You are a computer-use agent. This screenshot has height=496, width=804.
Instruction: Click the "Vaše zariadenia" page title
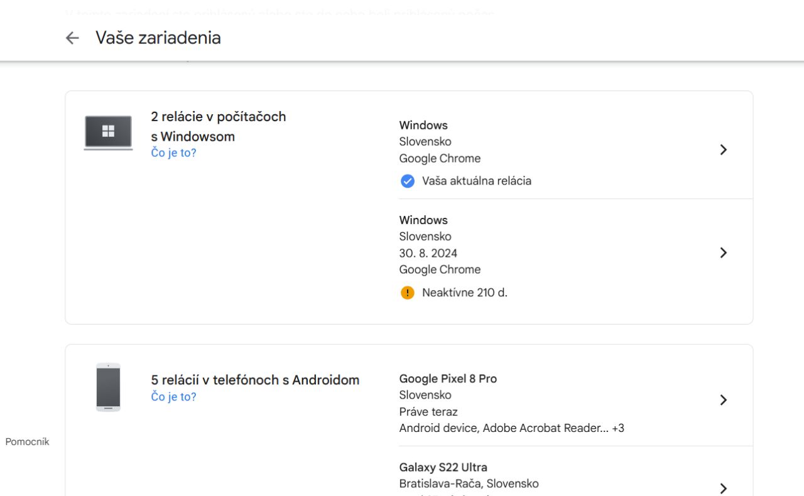[158, 38]
